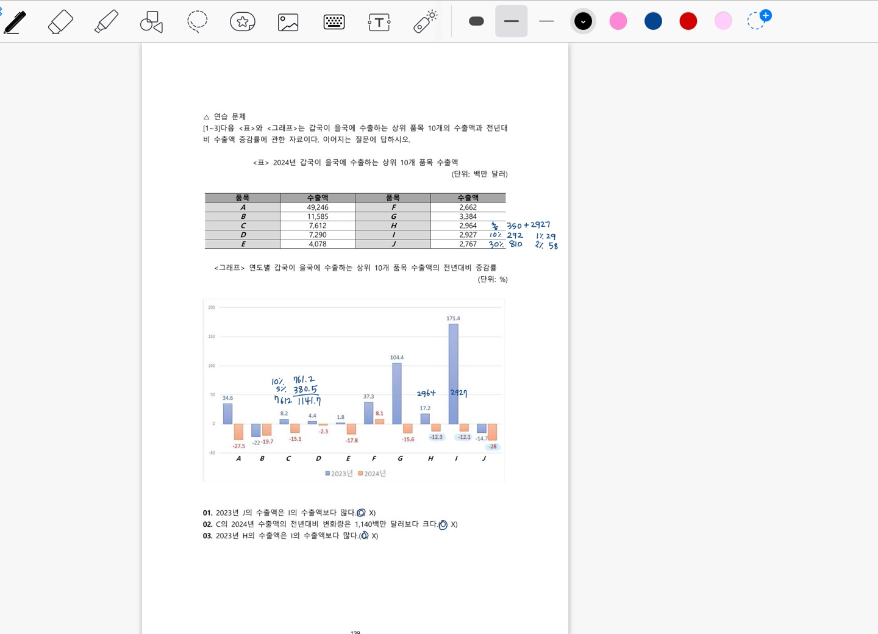
Task: Activate the Laser pointer tool
Action: (425, 21)
